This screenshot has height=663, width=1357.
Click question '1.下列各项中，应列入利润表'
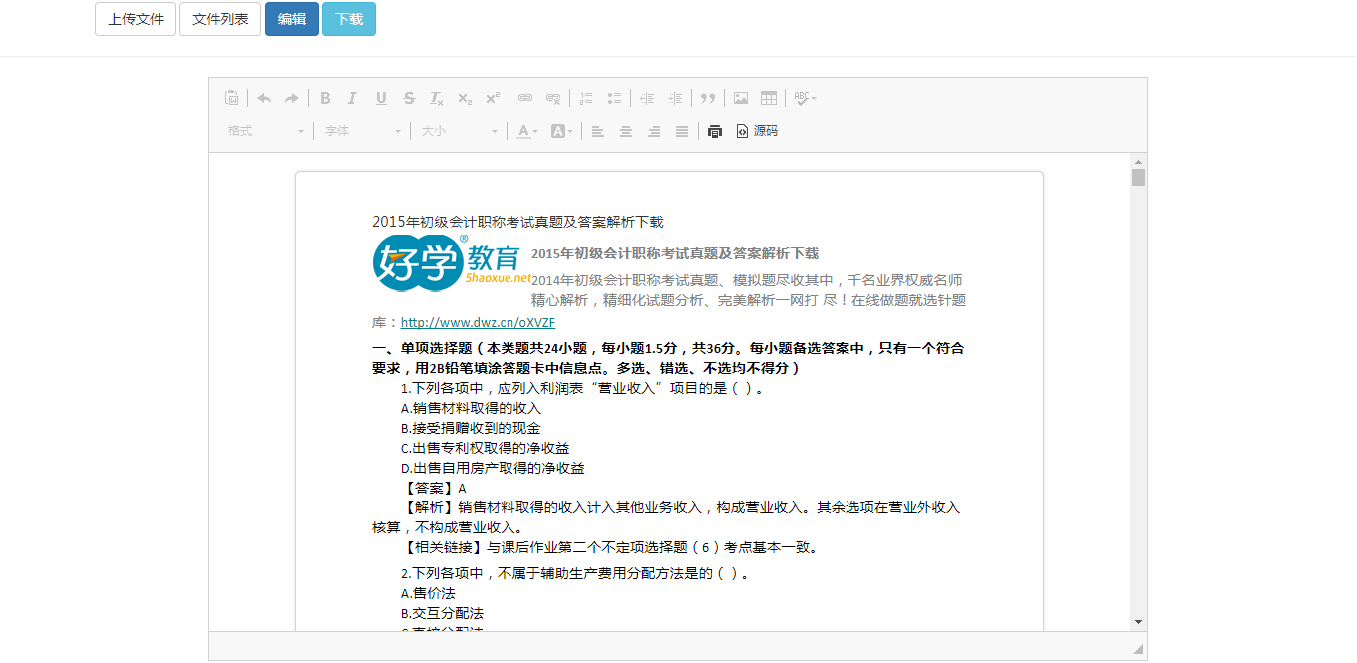(x=582, y=389)
